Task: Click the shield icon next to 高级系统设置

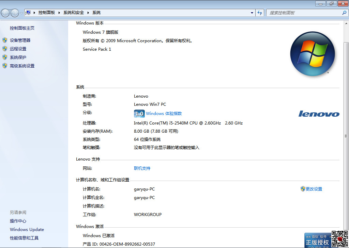Action: point(5,66)
